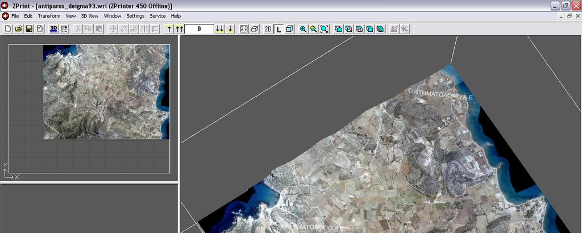Toggle the L layer view button
This screenshot has height=233, width=582.
point(278,29)
